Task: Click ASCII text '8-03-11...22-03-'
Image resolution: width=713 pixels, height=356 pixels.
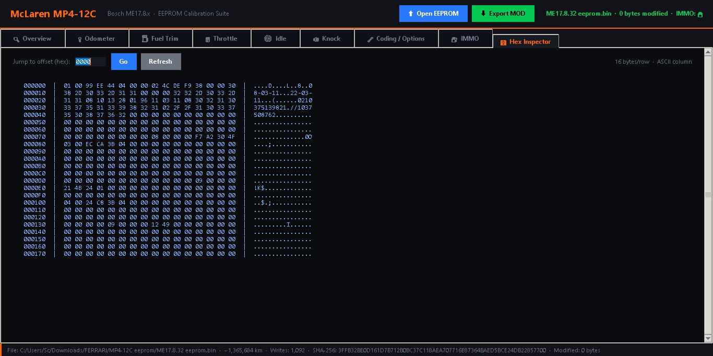Action: pos(283,93)
